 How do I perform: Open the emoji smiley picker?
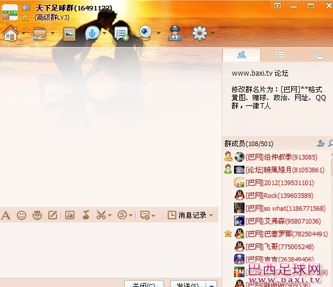pyautogui.click(x=22, y=215)
